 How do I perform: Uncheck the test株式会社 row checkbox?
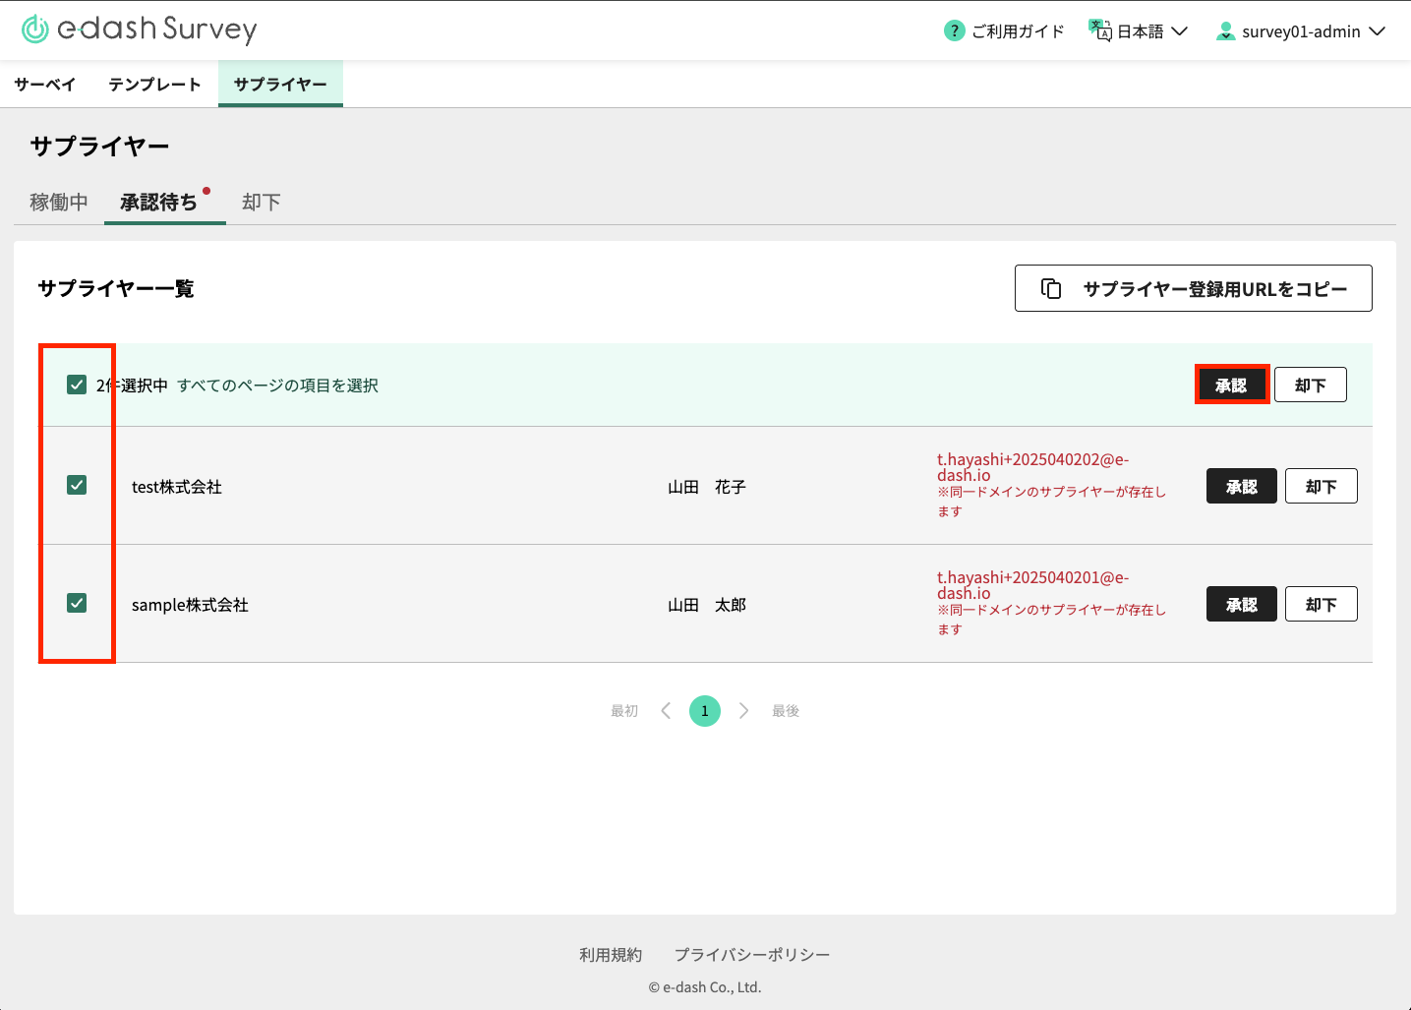pos(77,485)
